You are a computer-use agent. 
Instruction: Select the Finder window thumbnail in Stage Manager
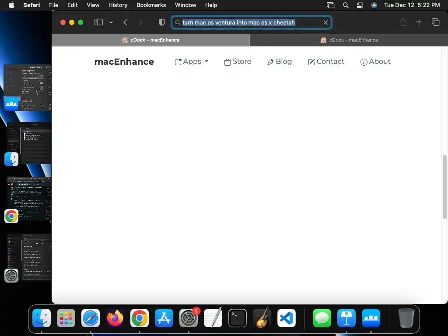tap(28, 144)
